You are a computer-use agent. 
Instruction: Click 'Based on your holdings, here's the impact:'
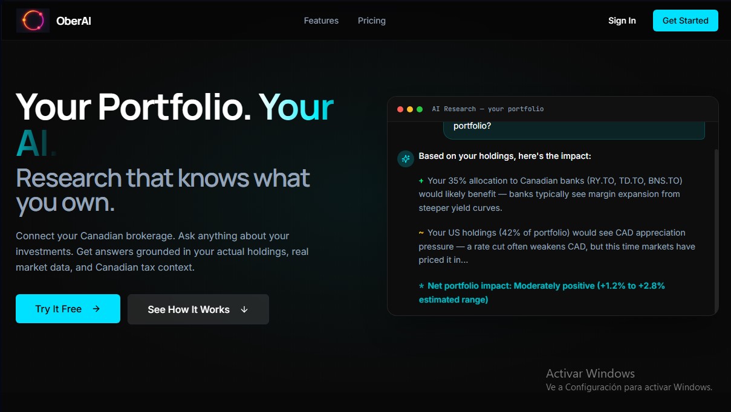[x=505, y=156]
